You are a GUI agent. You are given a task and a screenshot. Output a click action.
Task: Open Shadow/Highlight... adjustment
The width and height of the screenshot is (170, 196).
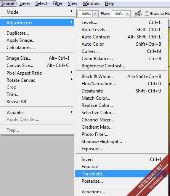tap(121, 142)
